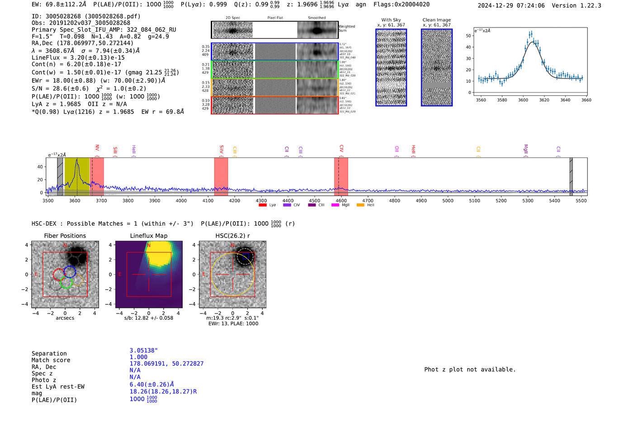
Task: Click the '2D Spec' column header
Action: click(232, 18)
